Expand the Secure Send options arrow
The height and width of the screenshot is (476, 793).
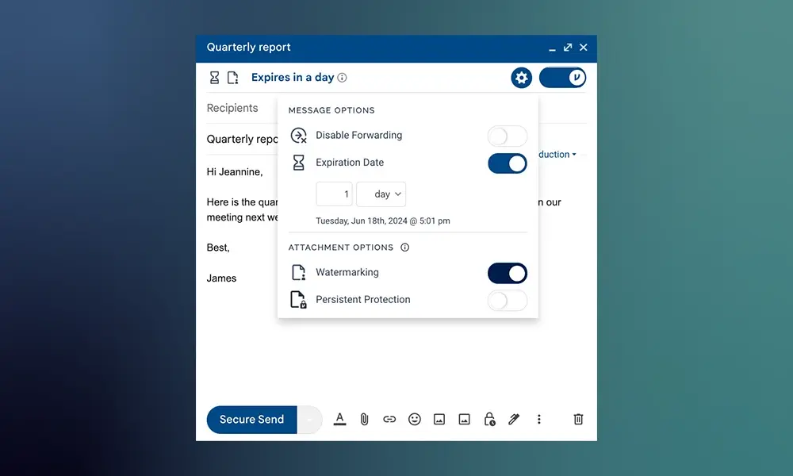click(309, 420)
